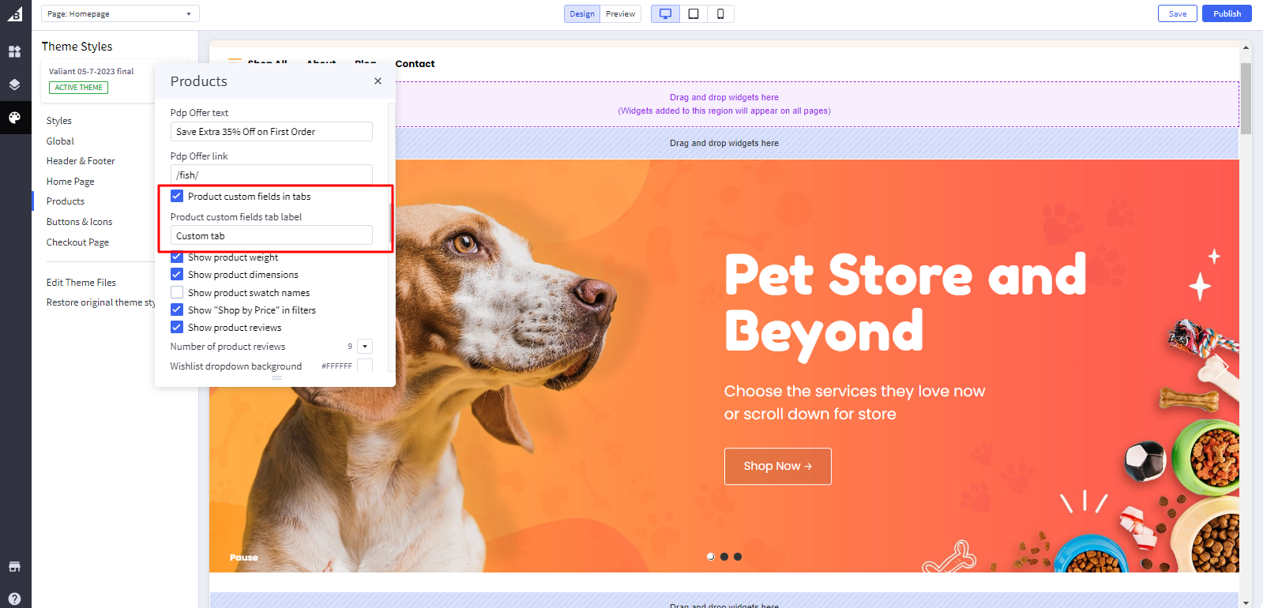Open Buttons & Icons settings

[80, 222]
